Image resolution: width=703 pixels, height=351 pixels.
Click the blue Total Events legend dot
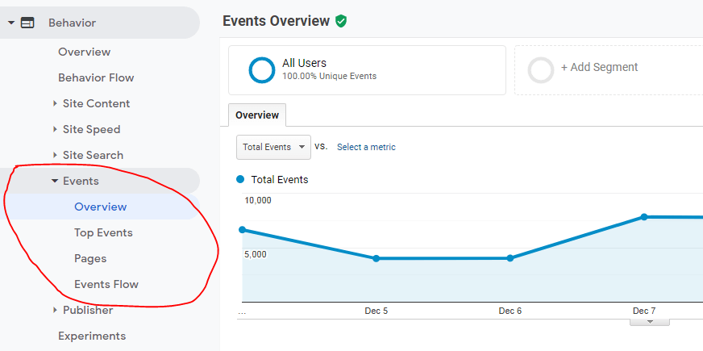point(240,180)
